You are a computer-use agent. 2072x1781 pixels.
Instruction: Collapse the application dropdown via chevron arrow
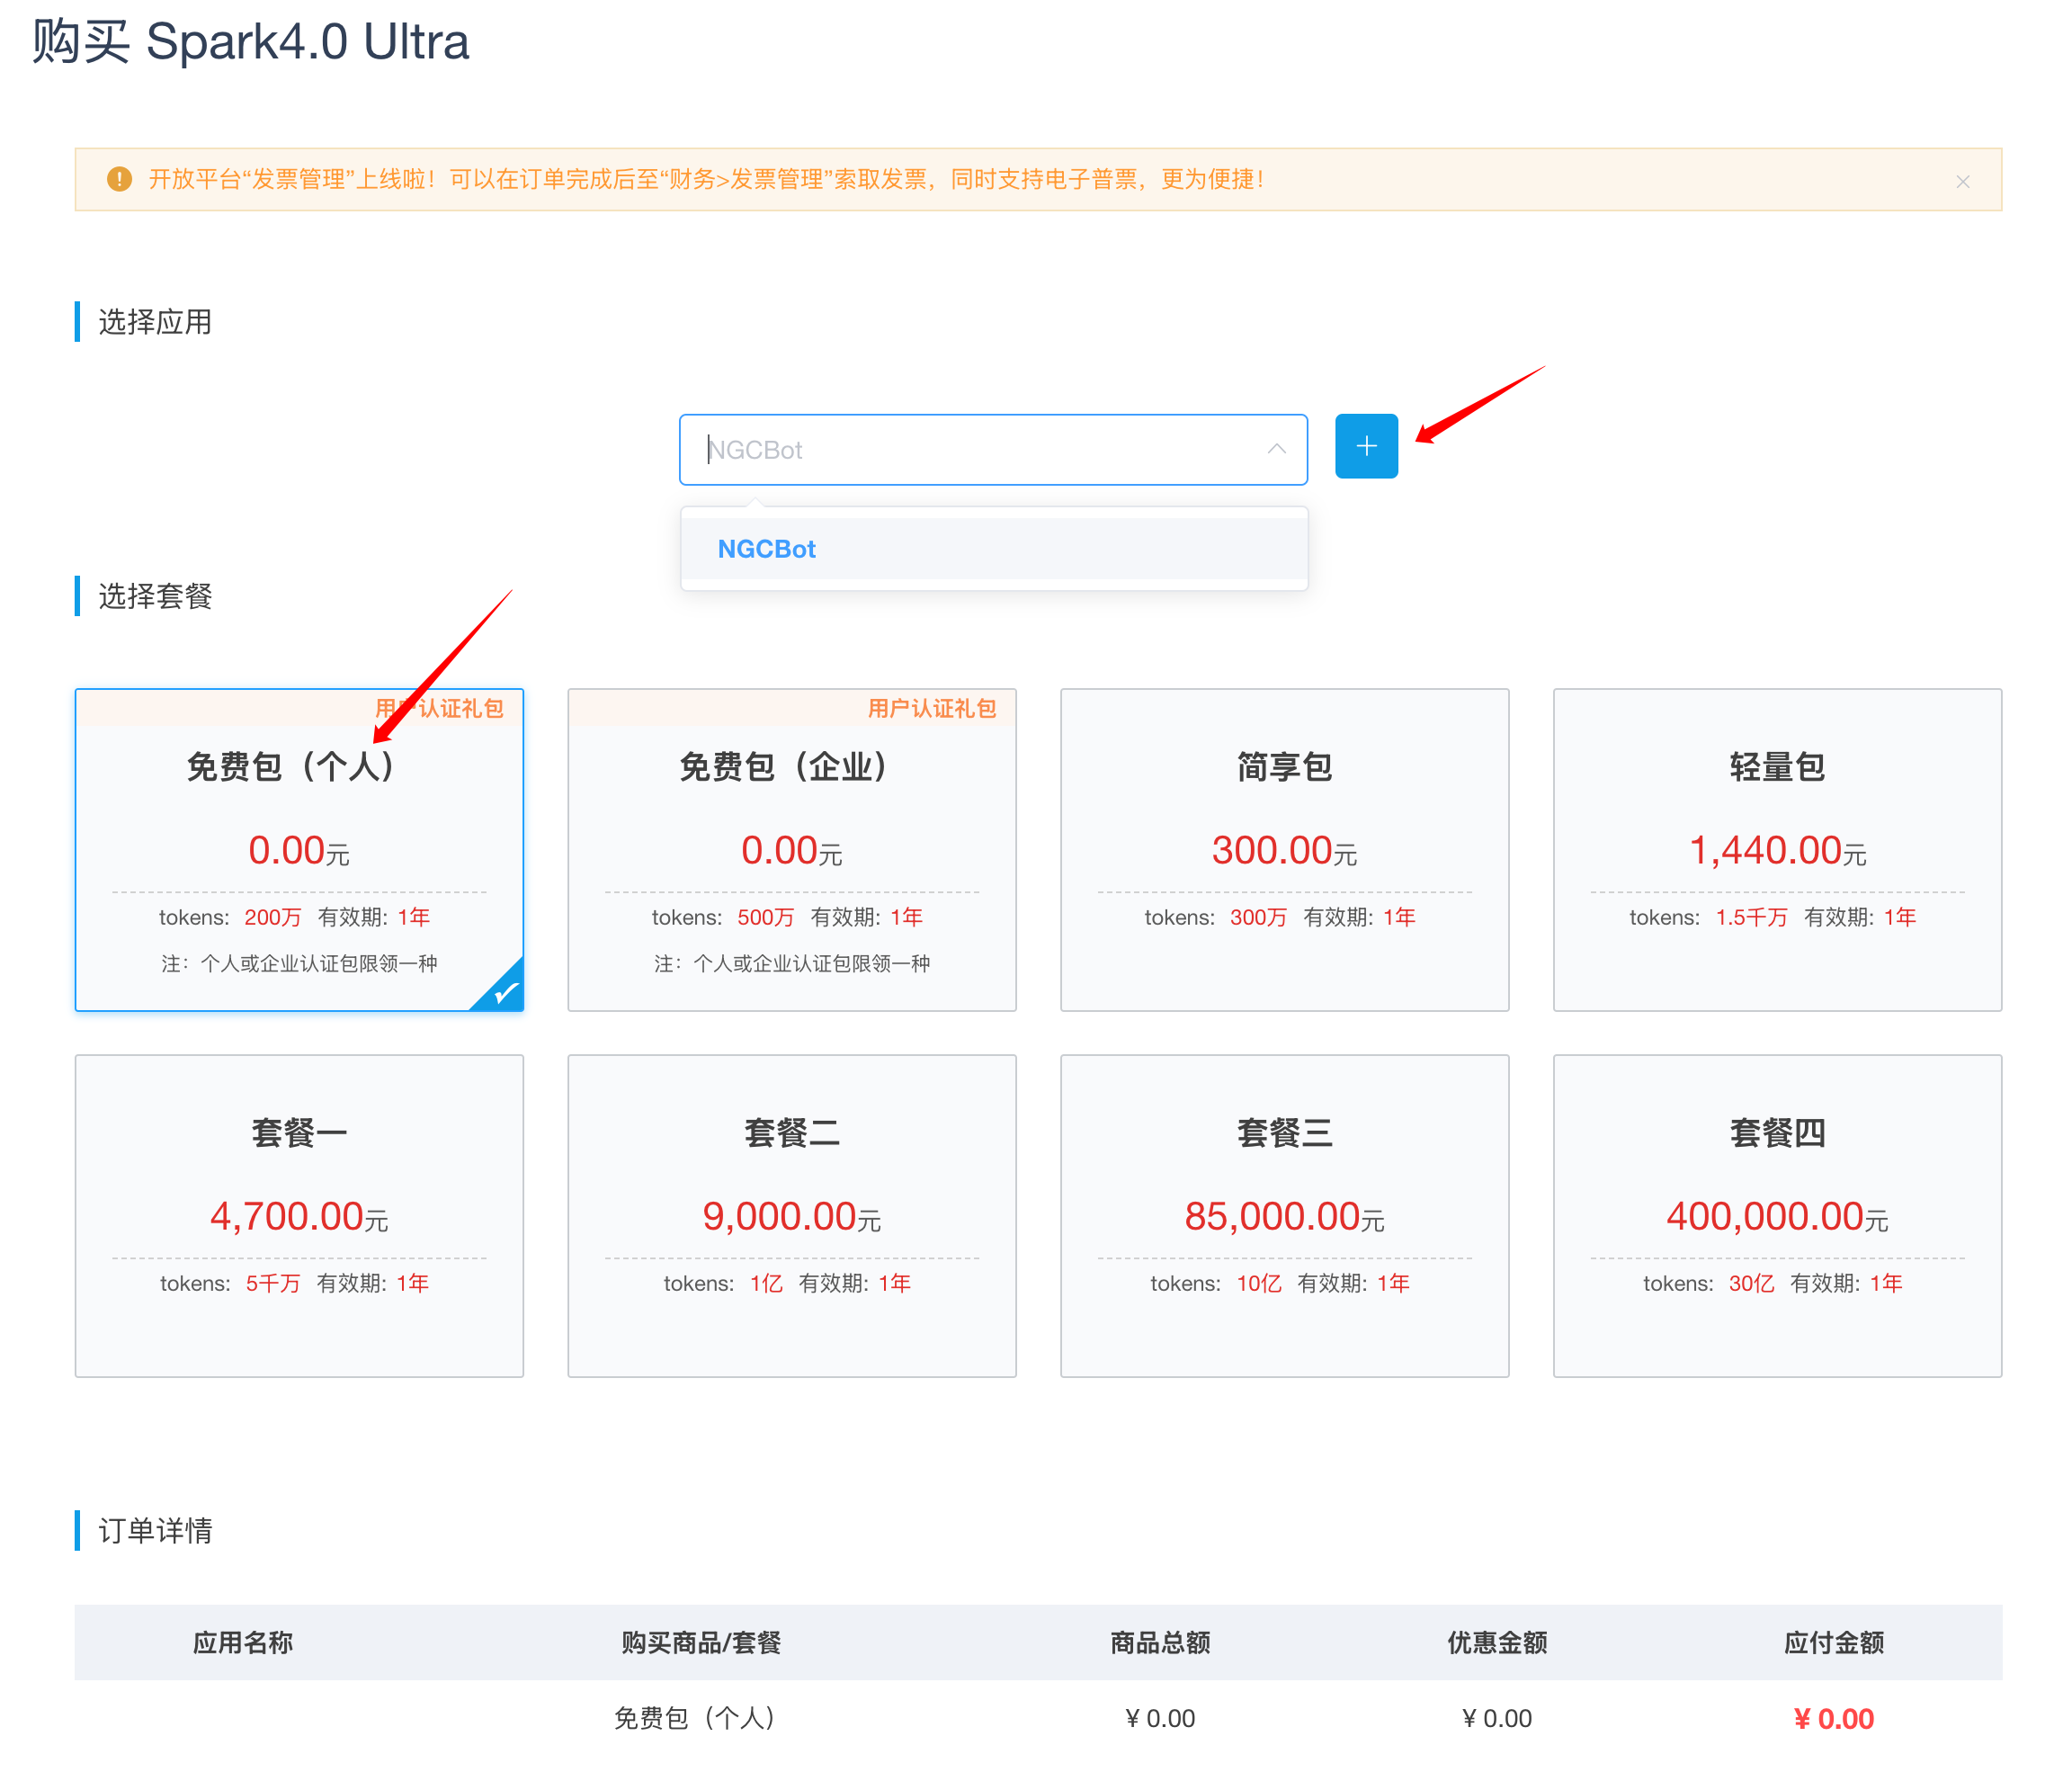1276,449
